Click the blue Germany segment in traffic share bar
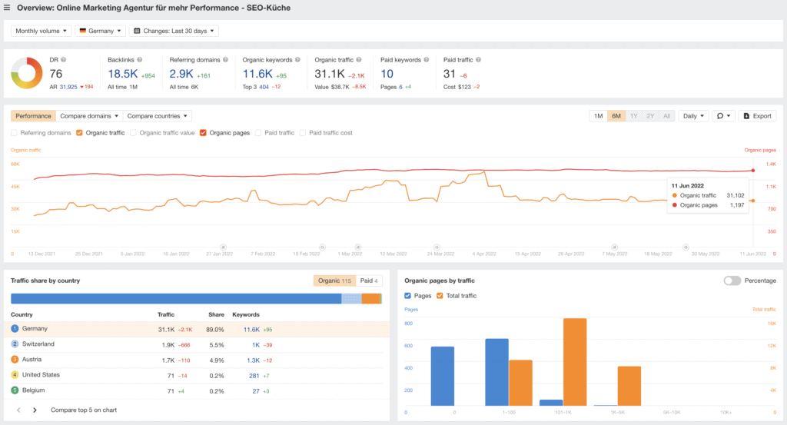 coord(175,298)
